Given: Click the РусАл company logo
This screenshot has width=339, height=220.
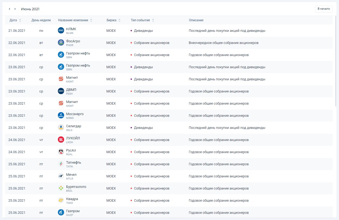Looking at the screenshot, I should (61, 152).
